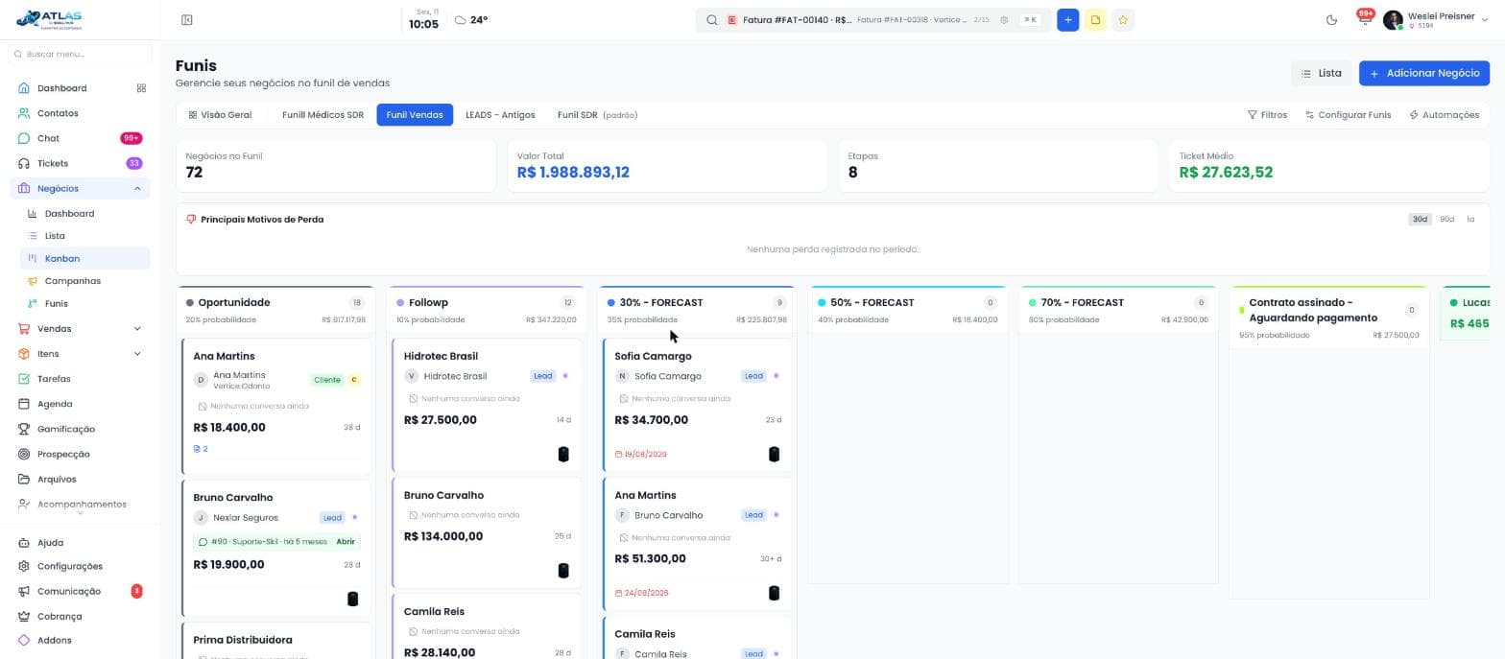Switch to Funil Médicos SDR tab
Screen dimensions: 1505x659
pos(322,115)
